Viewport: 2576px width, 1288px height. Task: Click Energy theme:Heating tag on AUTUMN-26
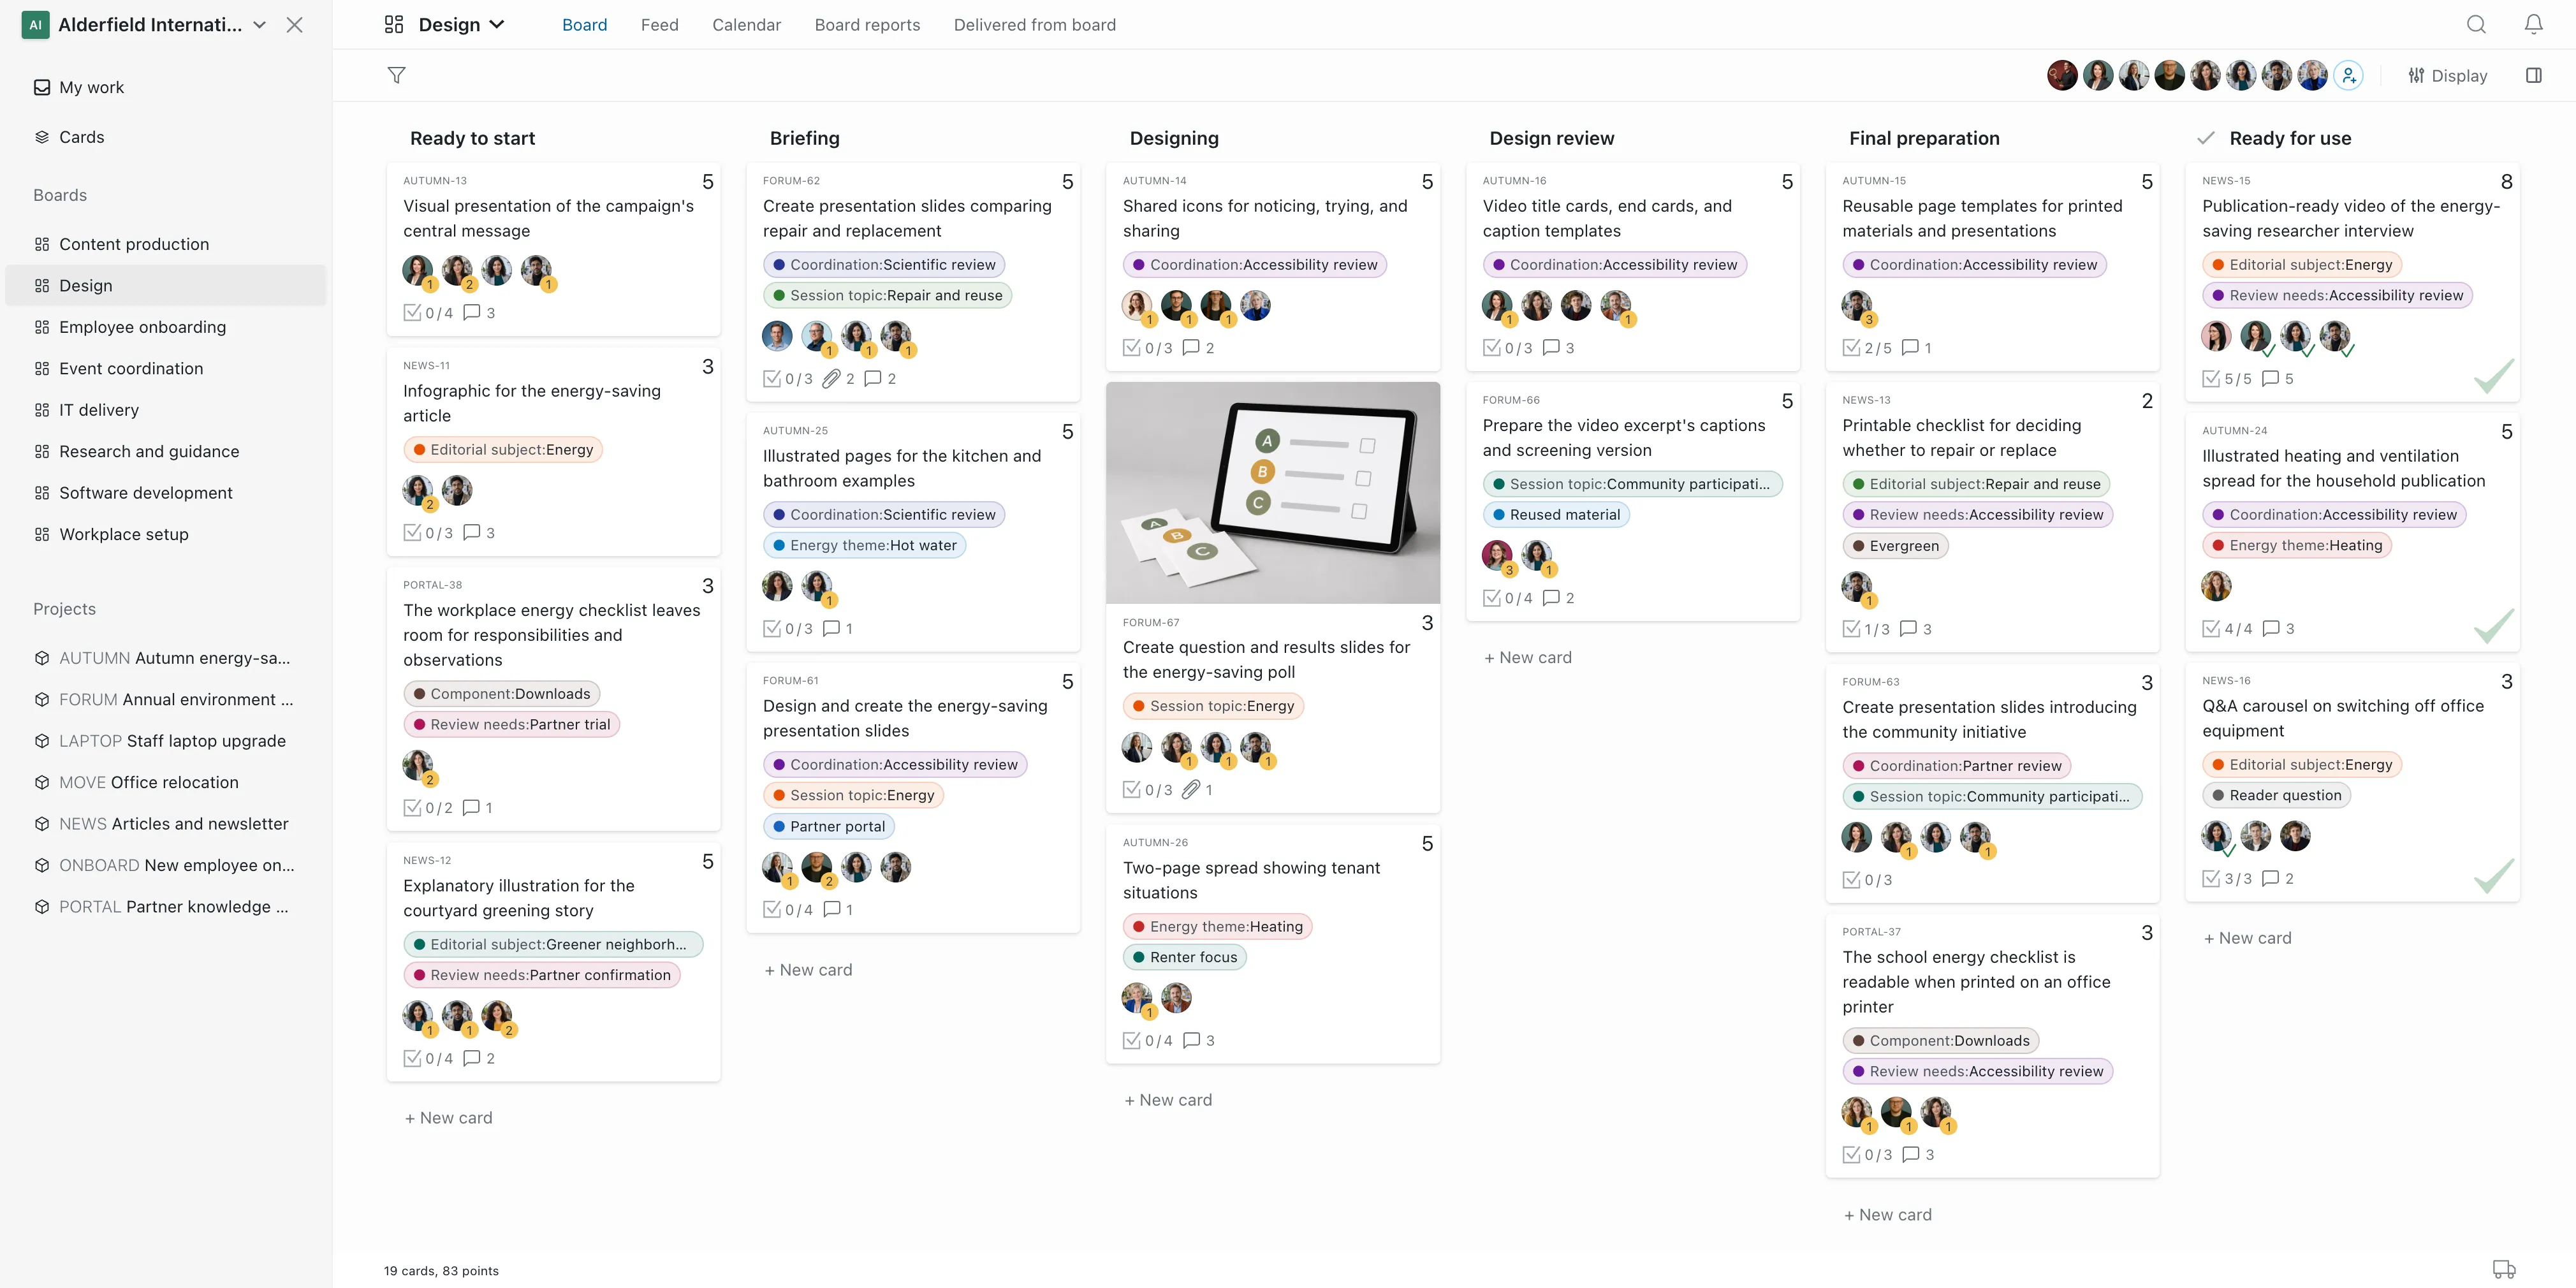1217,926
